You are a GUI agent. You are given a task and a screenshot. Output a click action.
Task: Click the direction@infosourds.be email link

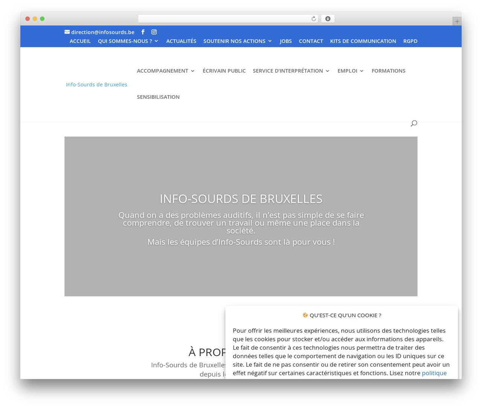tap(103, 32)
